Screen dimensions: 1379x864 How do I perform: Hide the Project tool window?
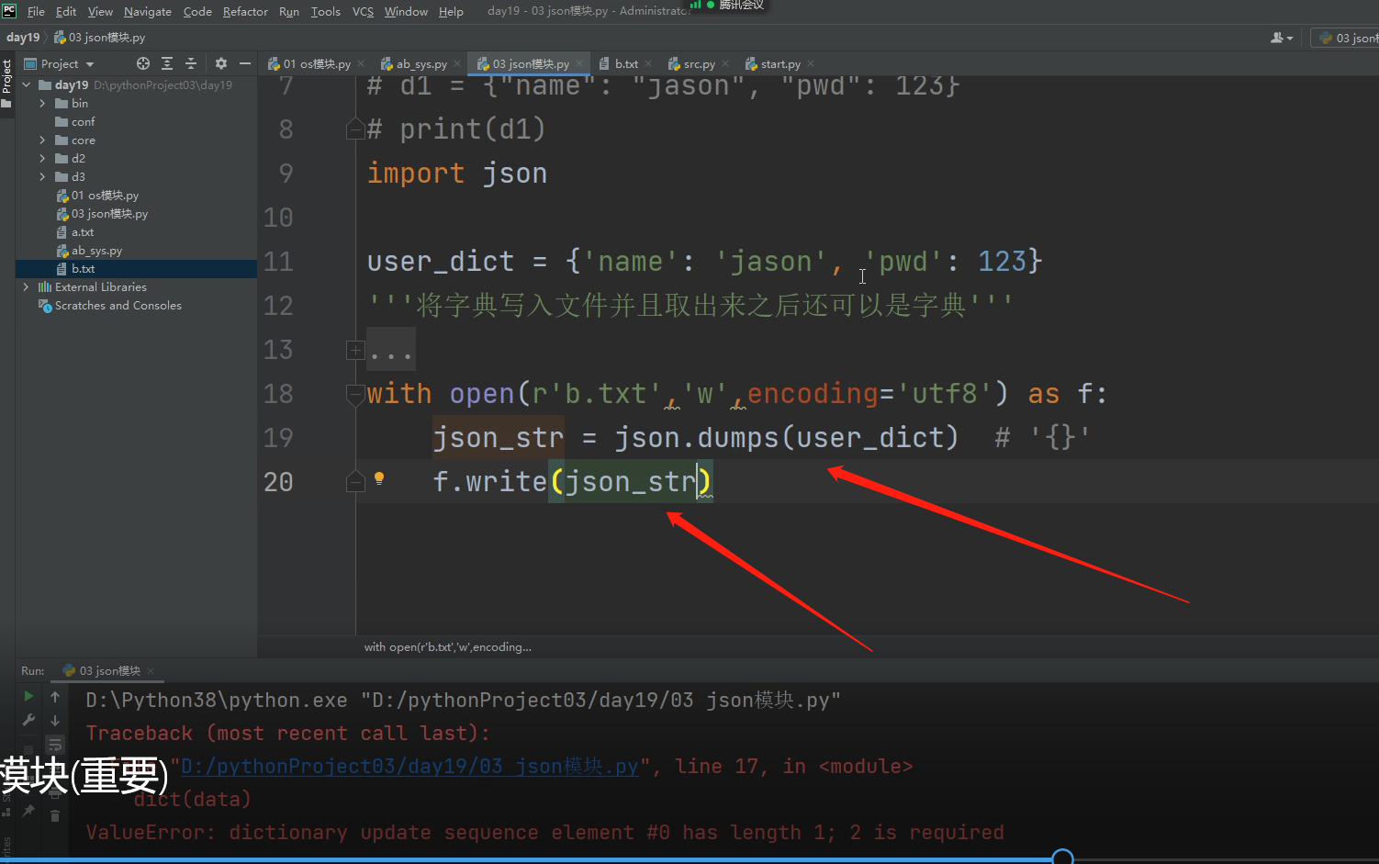click(x=245, y=63)
